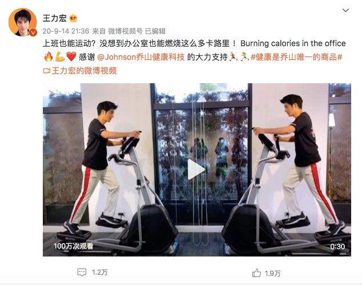Open 王力宏的微博视频 link
The image size is (362, 285).
coord(84,71)
